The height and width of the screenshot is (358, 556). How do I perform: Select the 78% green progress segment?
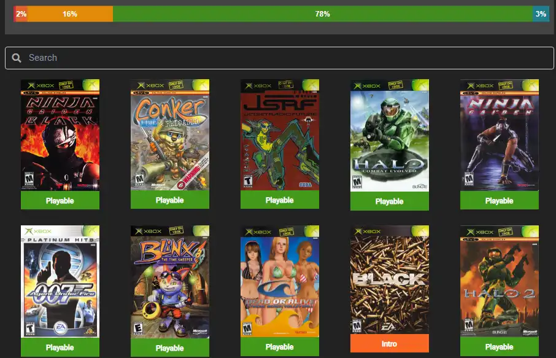(323, 14)
